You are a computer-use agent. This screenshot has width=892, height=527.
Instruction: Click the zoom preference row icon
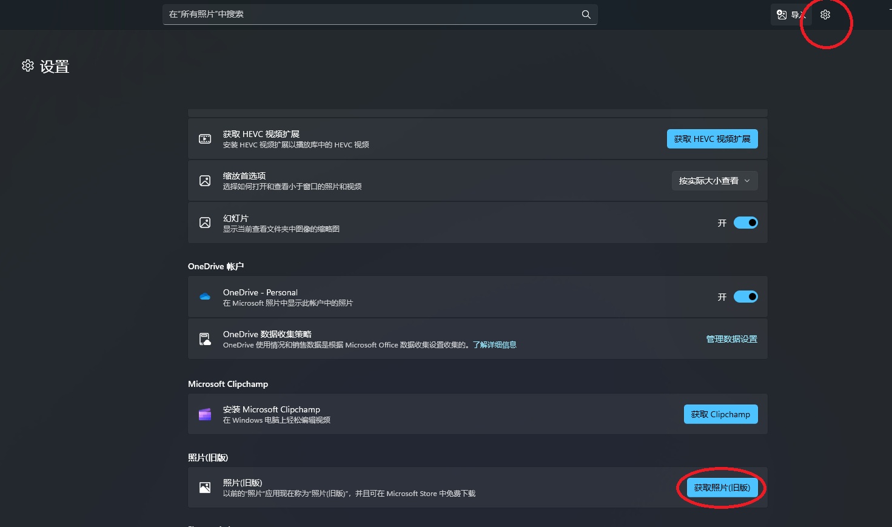[205, 181]
